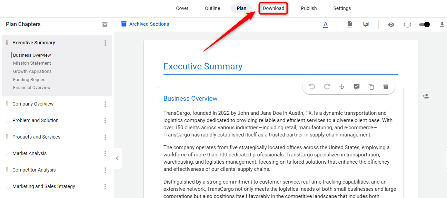Click drag handle next to Executive Summary

(x=7, y=43)
